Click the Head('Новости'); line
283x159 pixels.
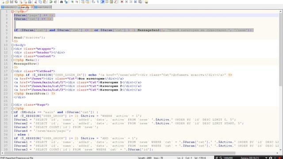coord(30,38)
